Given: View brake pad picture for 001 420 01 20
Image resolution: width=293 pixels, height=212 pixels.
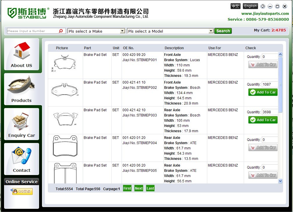Looking at the screenshot, I should 65,146.
